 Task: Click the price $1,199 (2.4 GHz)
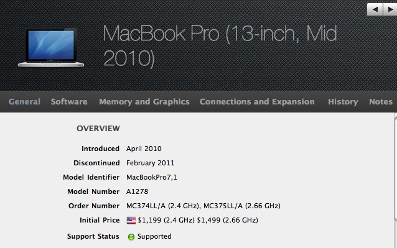166,220
